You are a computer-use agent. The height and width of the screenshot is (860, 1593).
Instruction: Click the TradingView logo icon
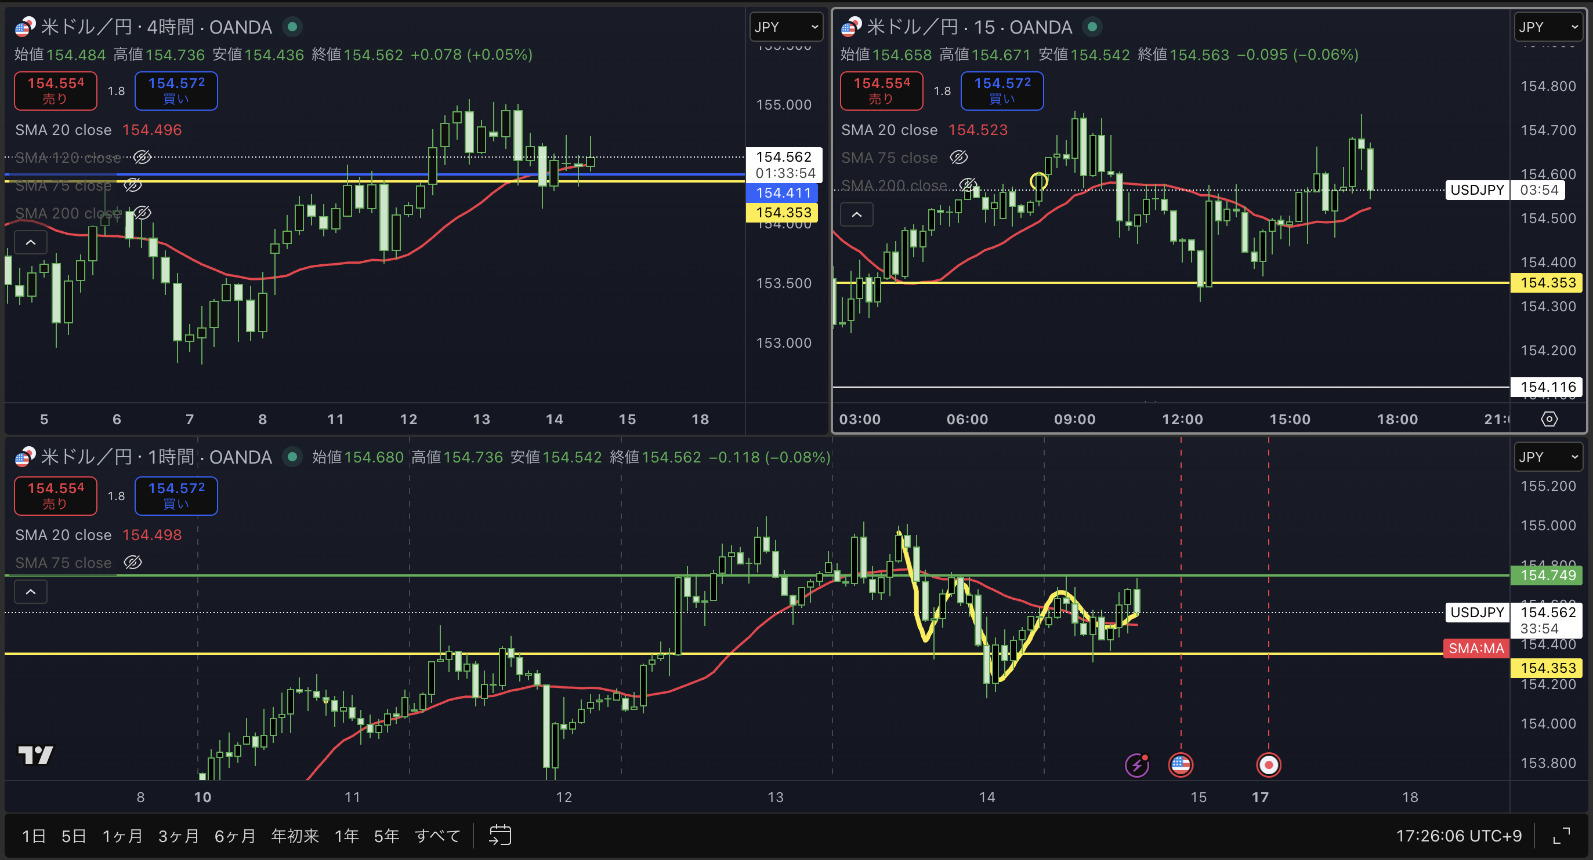(35, 755)
